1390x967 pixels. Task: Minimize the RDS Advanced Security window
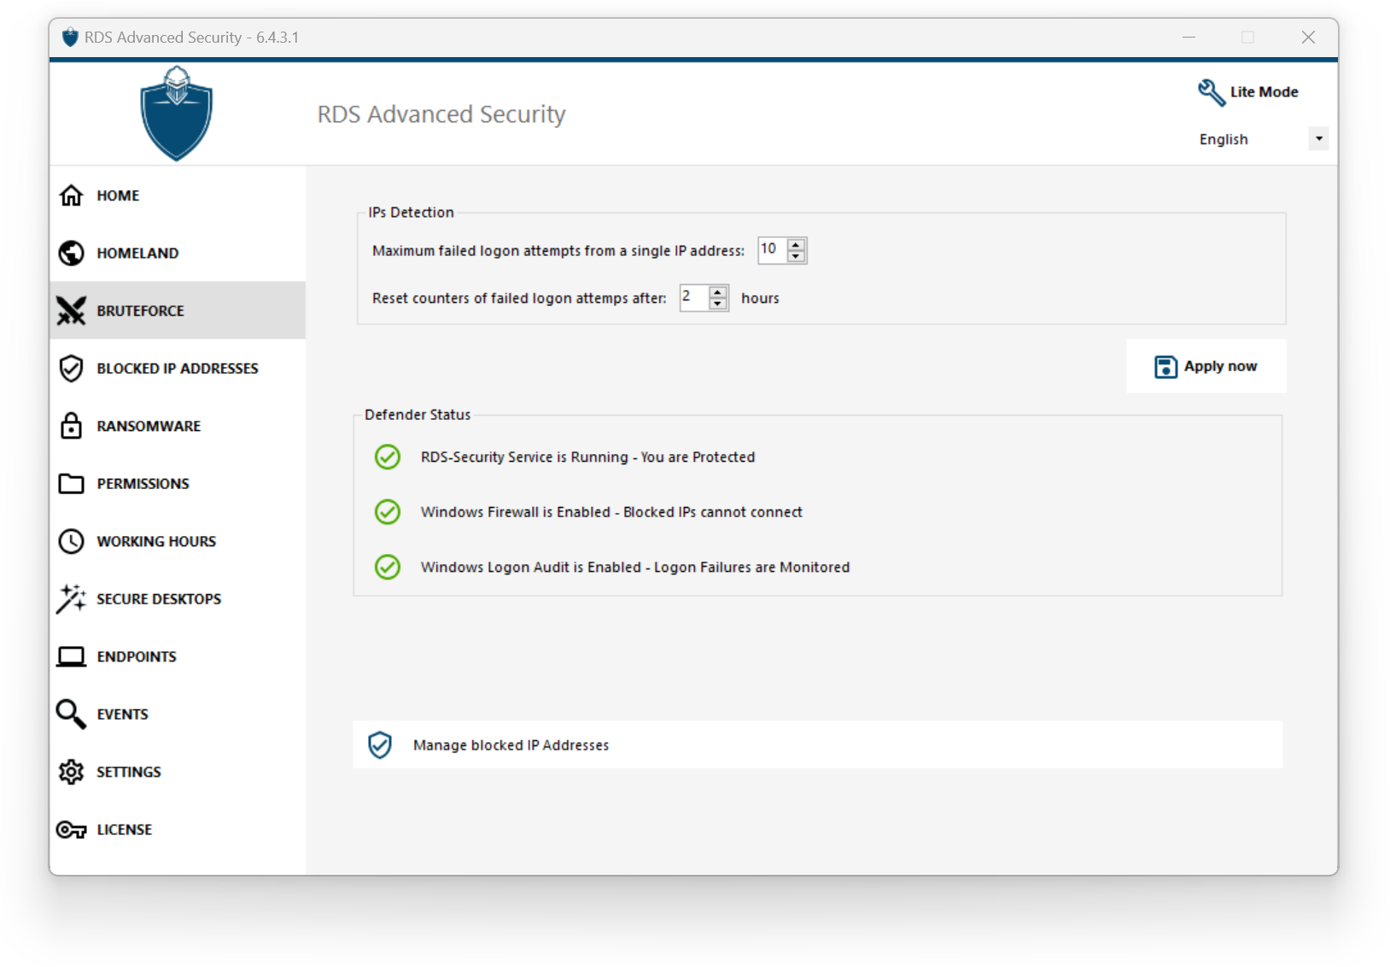(1189, 38)
